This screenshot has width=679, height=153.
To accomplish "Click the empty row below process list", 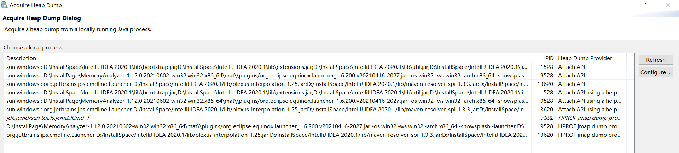I will 248,143.
